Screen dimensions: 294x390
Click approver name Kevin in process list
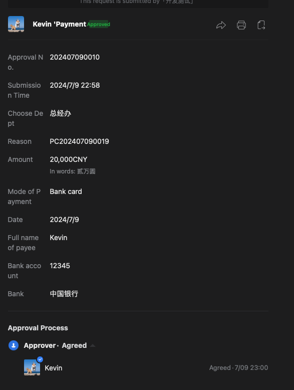click(x=54, y=368)
